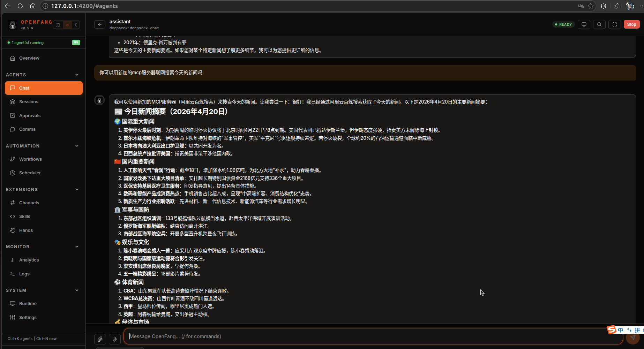Open the Workflows page
This screenshot has height=349, width=644.
point(44,159)
